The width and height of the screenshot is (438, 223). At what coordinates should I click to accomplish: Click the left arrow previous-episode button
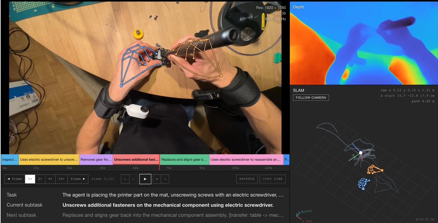pos(125,179)
